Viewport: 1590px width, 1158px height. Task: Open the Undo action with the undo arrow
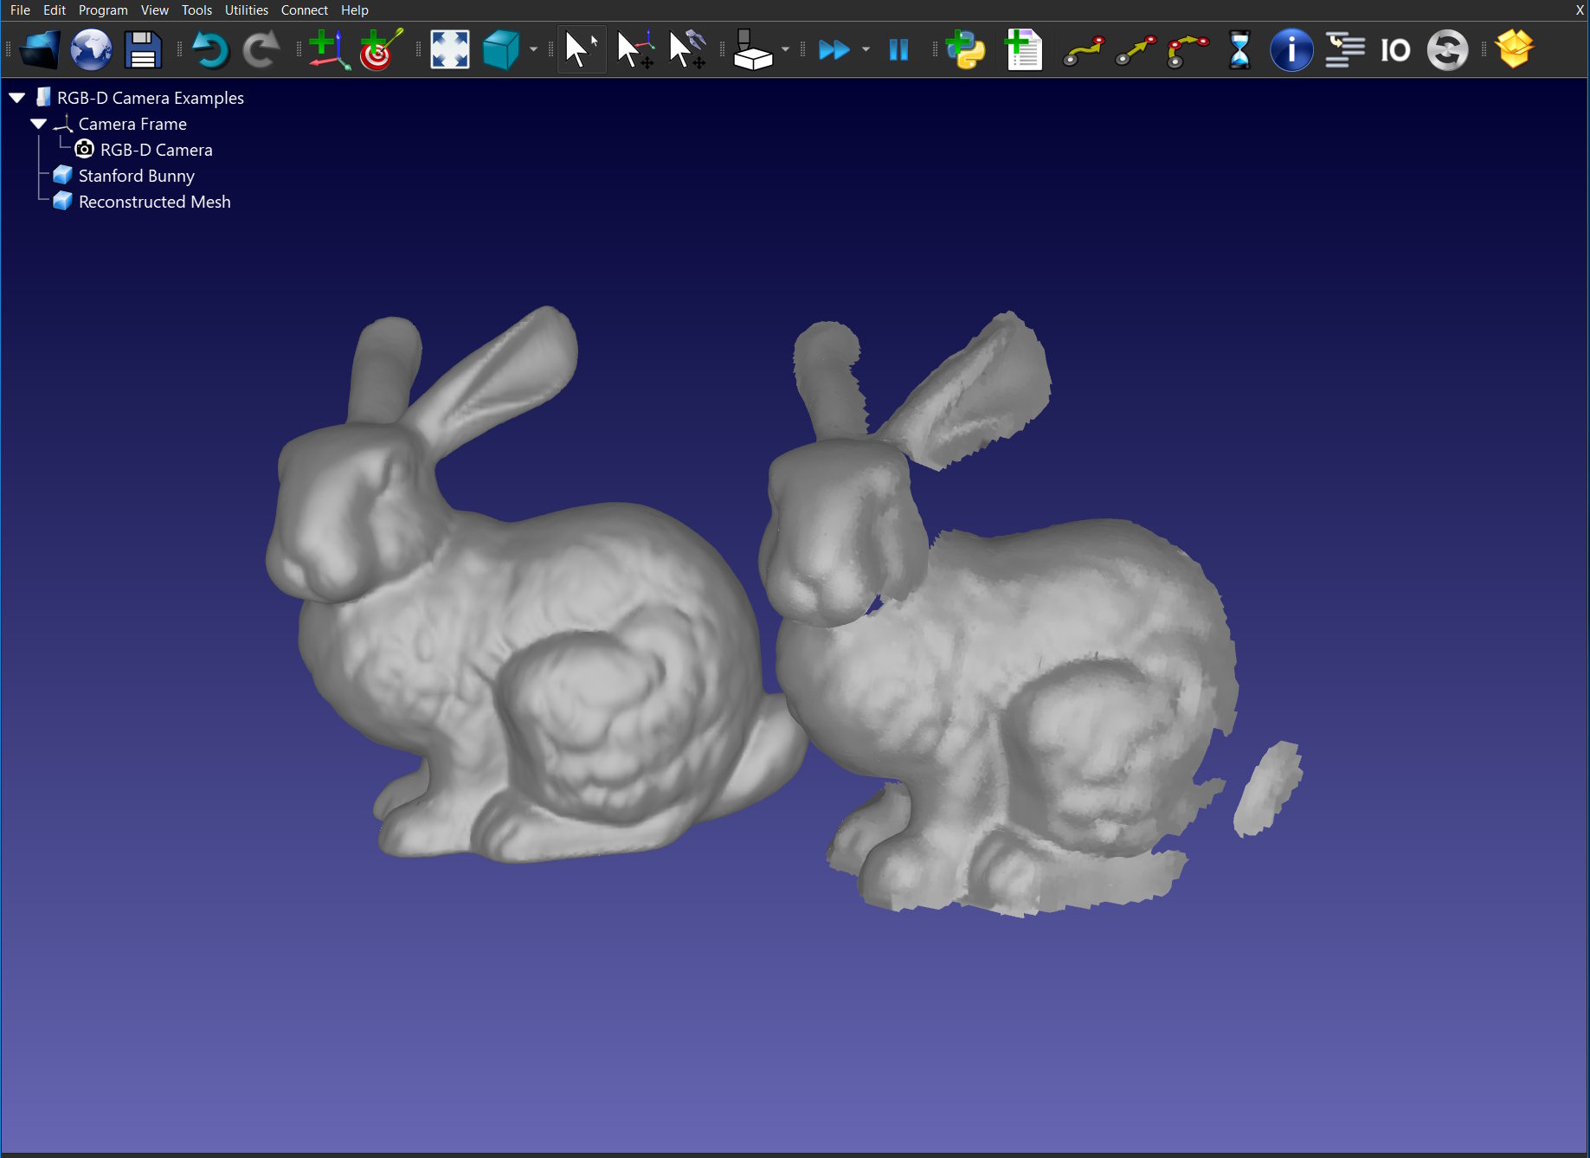[210, 49]
